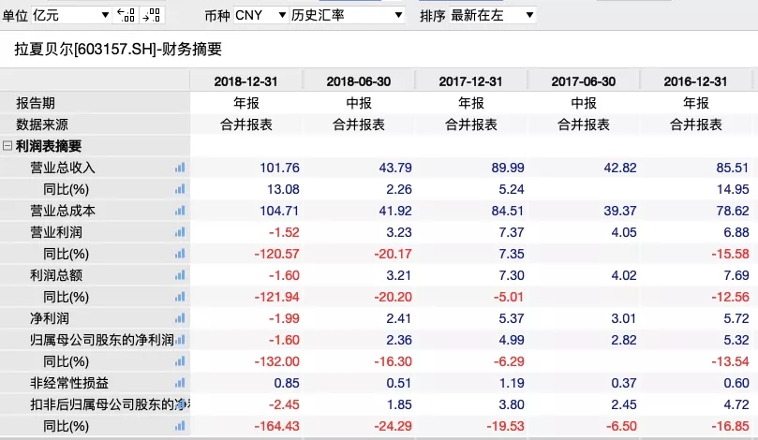The width and height of the screenshot is (758, 440).
Task: Select the 2017-06-30 column header
Action: click(x=584, y=81)
